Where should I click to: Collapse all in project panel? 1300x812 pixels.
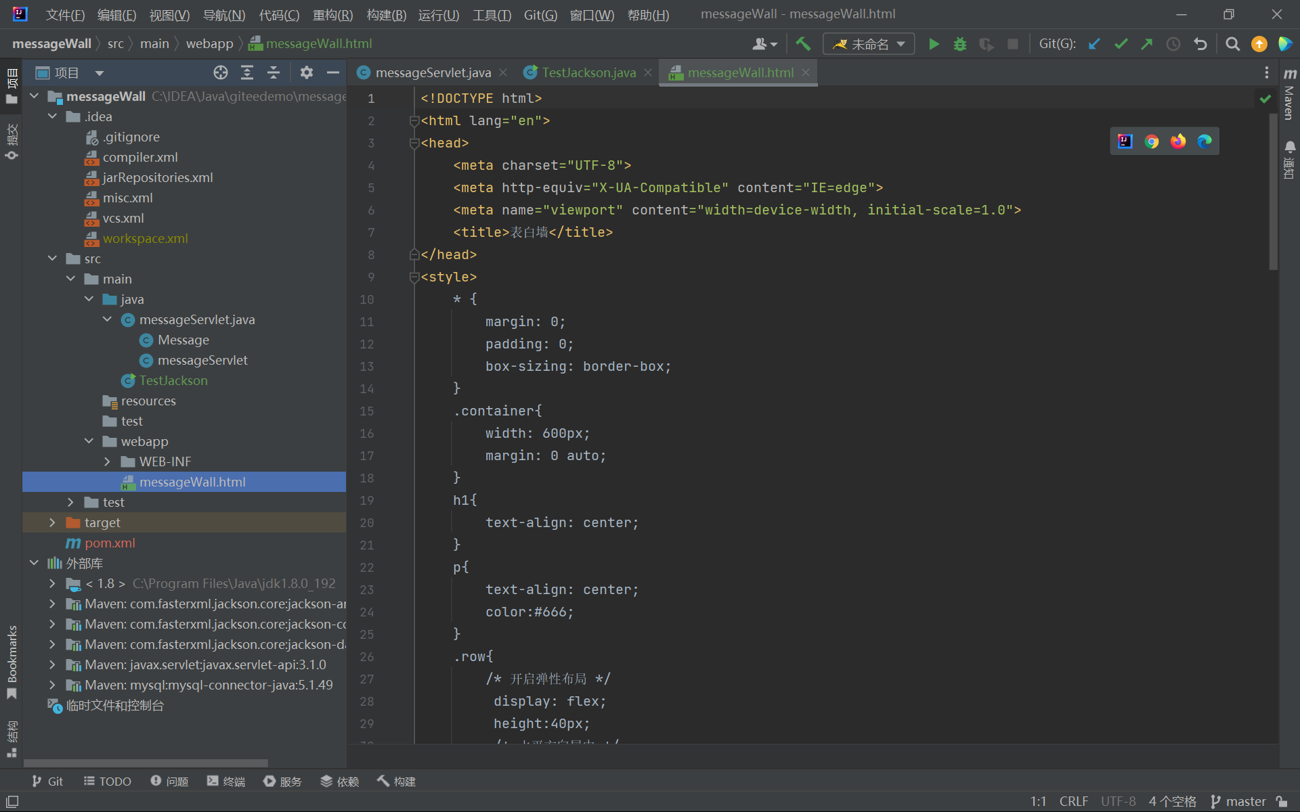[274, 72]
